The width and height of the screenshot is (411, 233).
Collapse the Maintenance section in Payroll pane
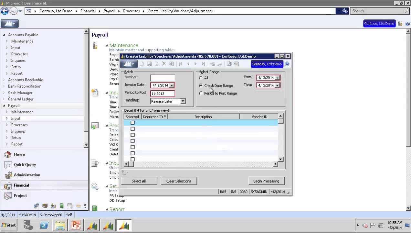click(107, 46)
